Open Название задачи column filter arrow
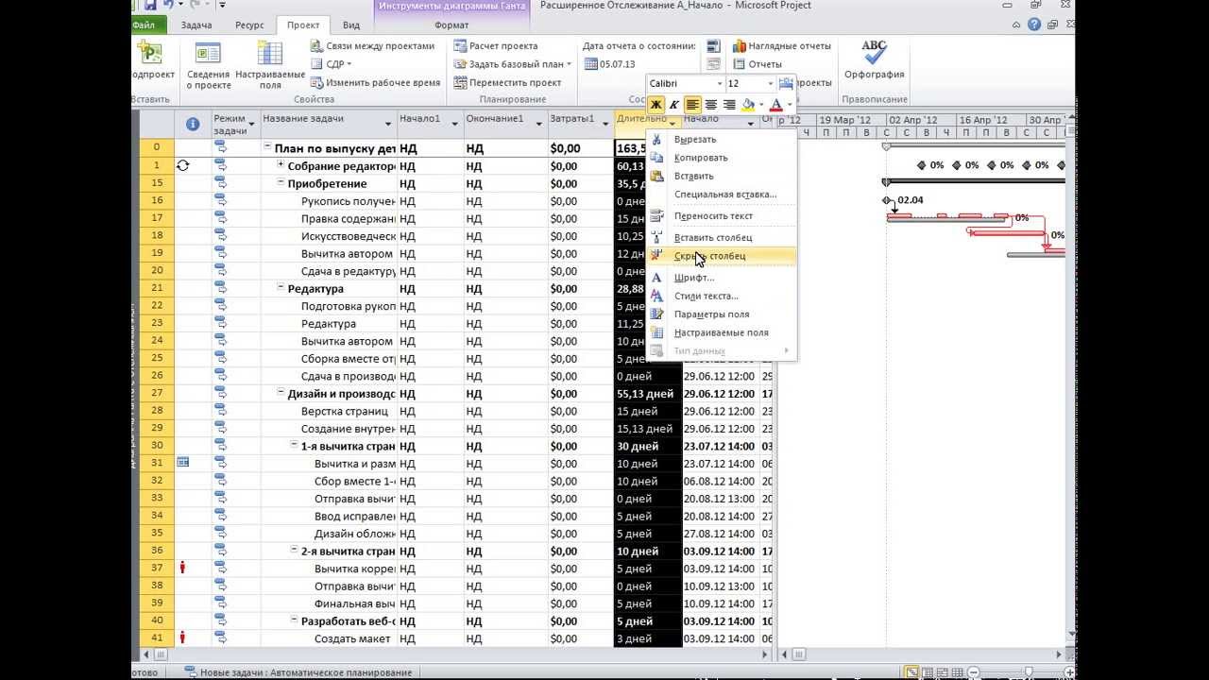Image resolution: width=1209 pixels, height=680 pixels. pos(388,124)
